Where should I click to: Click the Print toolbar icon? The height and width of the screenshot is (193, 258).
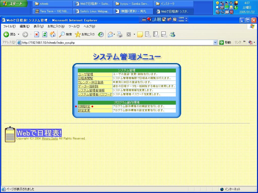(x=120, y=35)
